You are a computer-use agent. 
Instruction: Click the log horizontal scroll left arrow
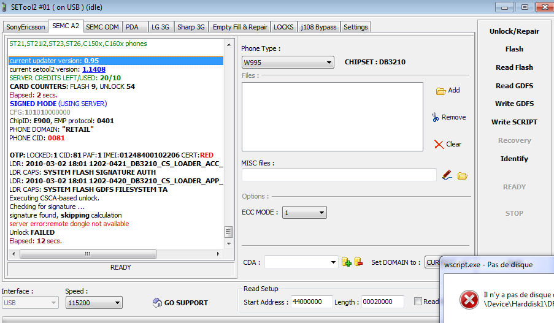(13, 254)
